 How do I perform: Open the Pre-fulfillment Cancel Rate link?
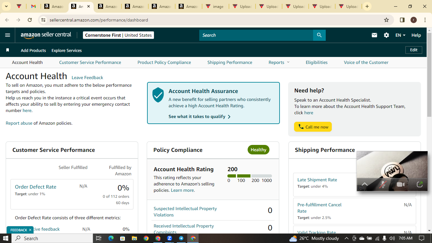319,208
